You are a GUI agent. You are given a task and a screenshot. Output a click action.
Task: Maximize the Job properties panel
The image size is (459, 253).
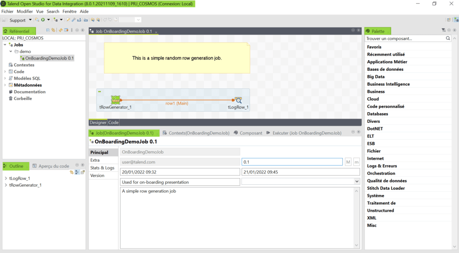pos(359,132)
